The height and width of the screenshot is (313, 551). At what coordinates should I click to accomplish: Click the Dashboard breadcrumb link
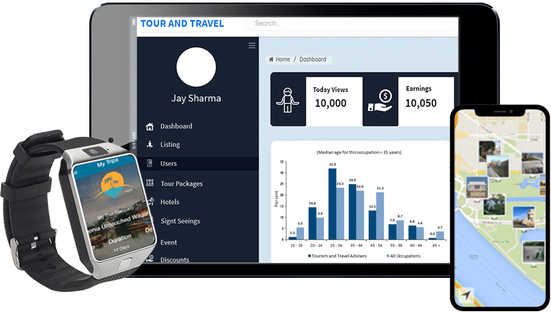312,59
